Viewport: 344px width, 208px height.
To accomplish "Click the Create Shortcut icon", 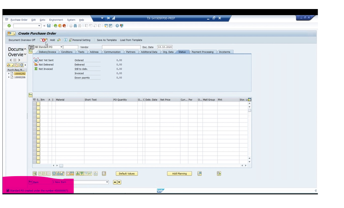I will [110, 26].
